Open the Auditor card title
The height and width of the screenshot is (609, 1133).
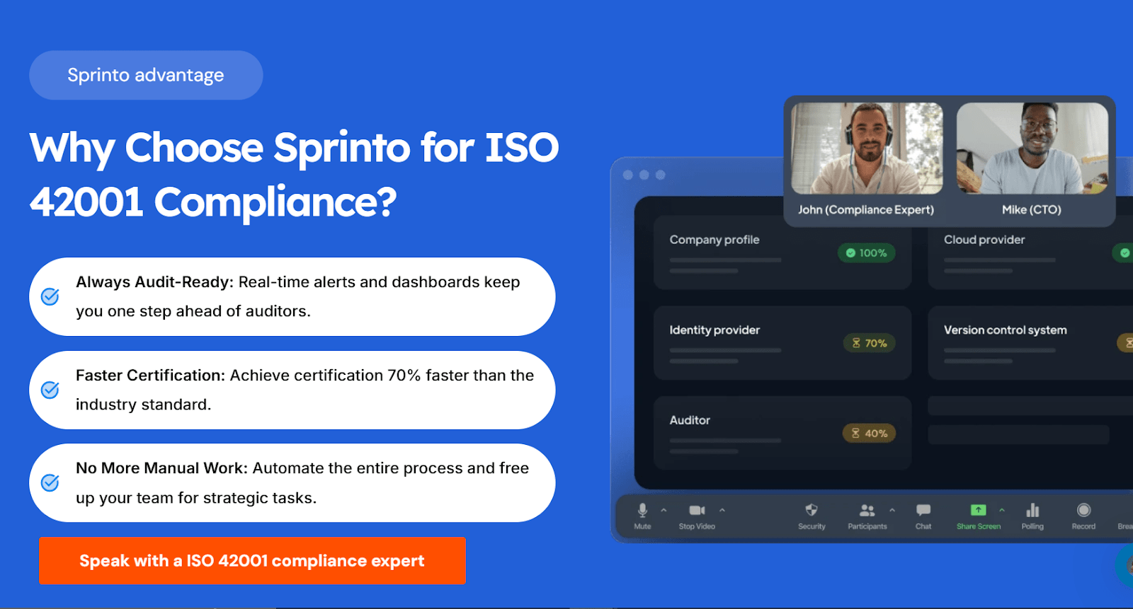pyautogui.click(x=690, y=420)
